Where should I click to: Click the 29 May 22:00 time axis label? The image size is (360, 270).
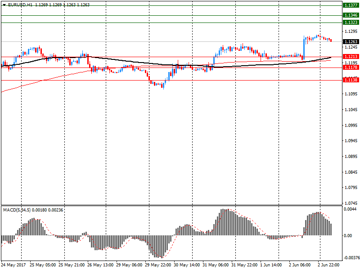158,265
